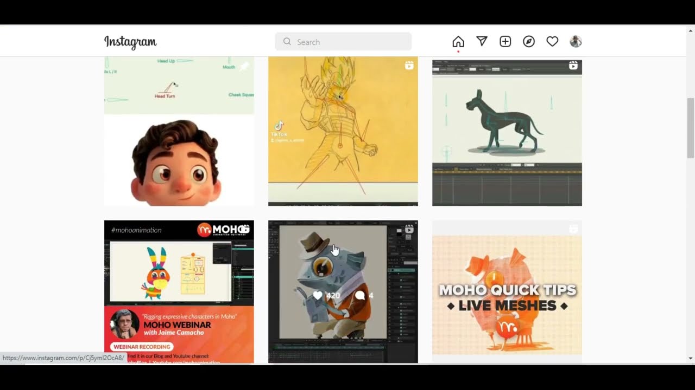Open the Moho Webinar with Jaime Camacho post
695x390 pixels.
tap(179, 291)
